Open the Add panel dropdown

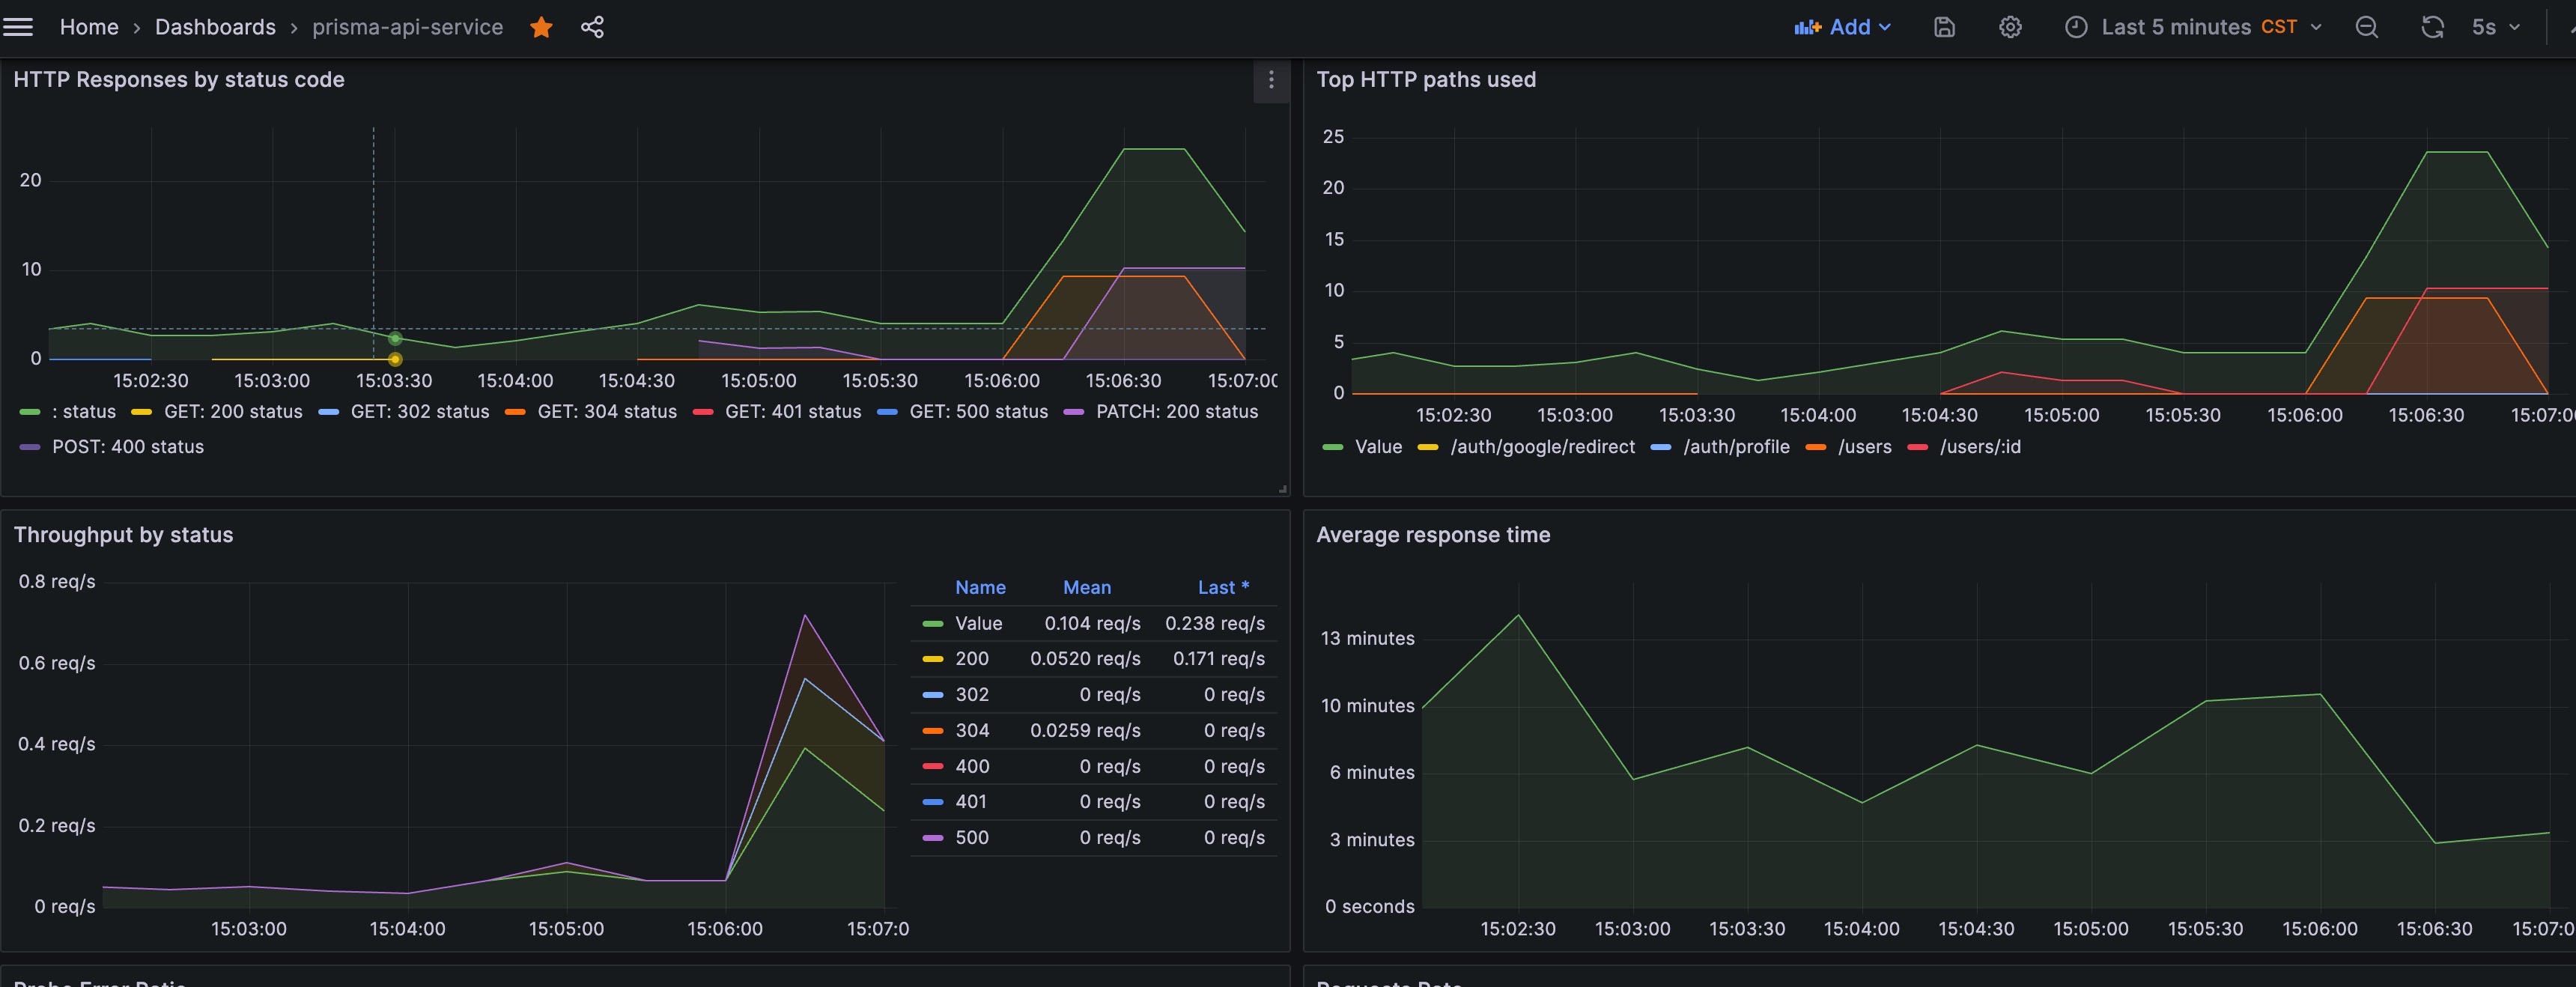pyautogui.click(x=1842, y=27)
